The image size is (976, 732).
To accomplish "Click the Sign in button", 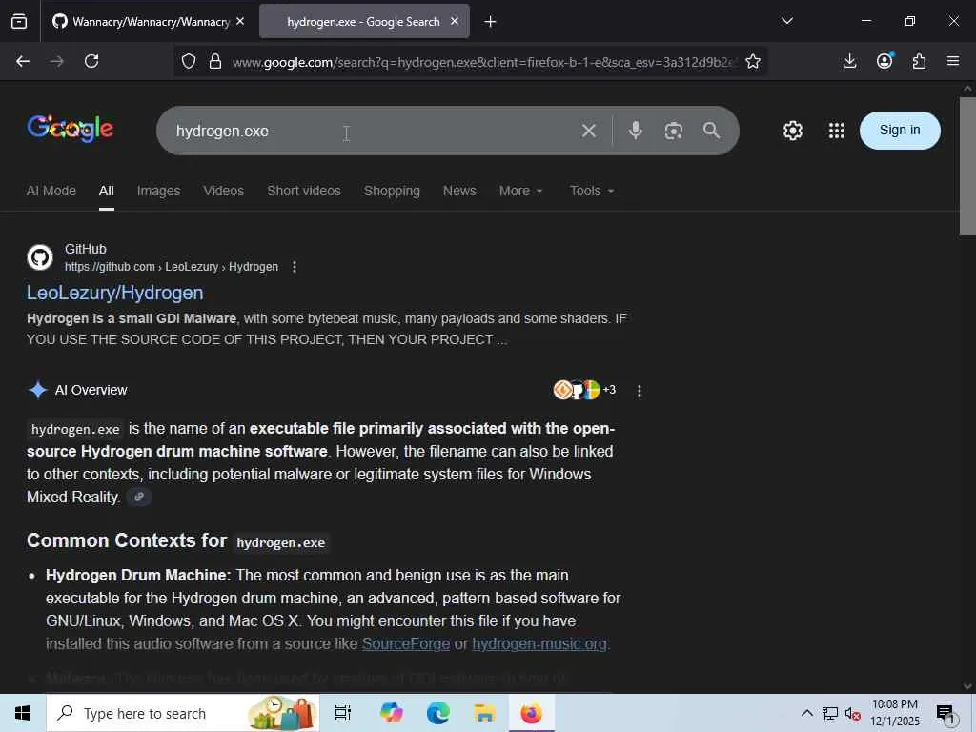I will [x=900, y=130].
